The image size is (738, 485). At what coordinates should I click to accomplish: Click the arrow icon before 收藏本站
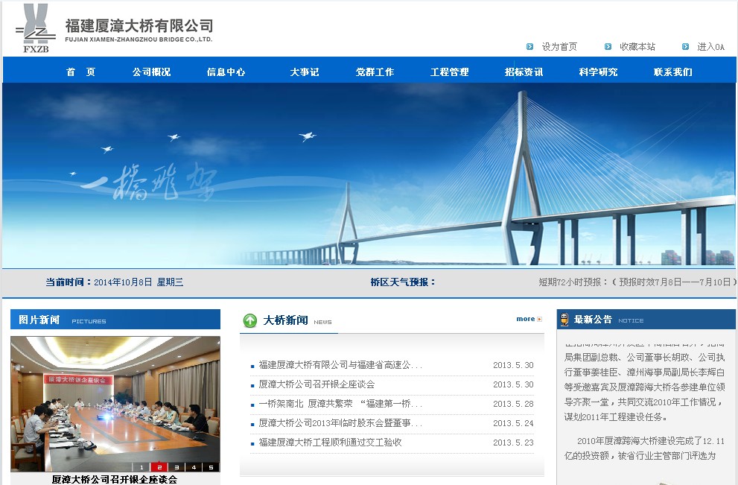(x=608, y=46)
